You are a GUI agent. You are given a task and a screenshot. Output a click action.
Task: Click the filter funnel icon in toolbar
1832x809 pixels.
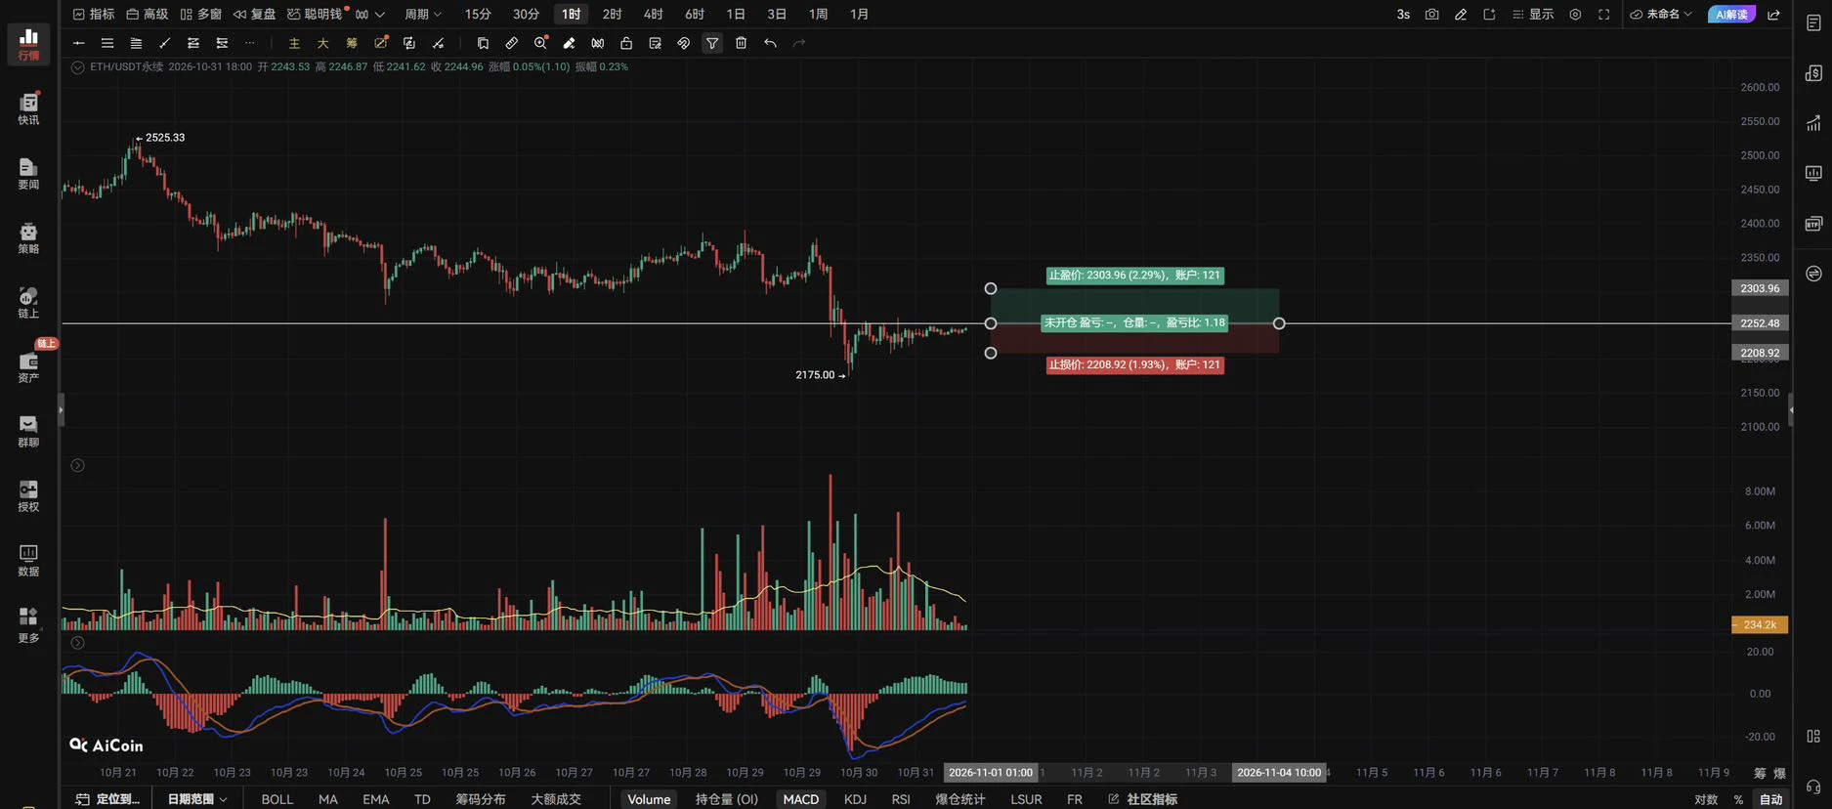[x=712, y=43]
